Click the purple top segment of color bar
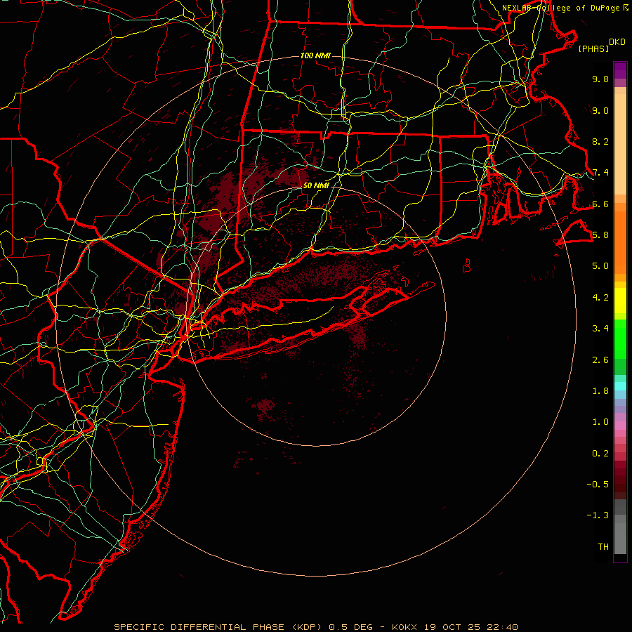 pyautogui.click(x=620, y=70)
